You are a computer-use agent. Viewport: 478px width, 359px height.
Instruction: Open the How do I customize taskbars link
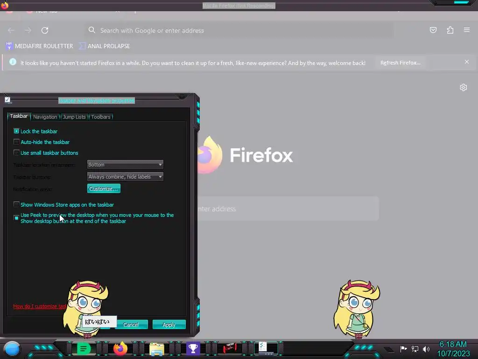(40, 306)
